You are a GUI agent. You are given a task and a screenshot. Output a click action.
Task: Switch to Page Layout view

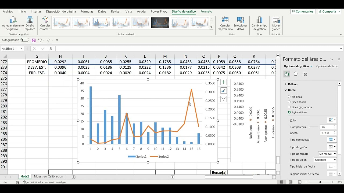coord(291,182)
